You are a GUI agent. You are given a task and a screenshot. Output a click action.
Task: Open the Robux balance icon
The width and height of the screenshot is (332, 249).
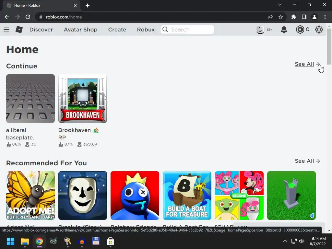pyautogui.click(x=300, y=30)
